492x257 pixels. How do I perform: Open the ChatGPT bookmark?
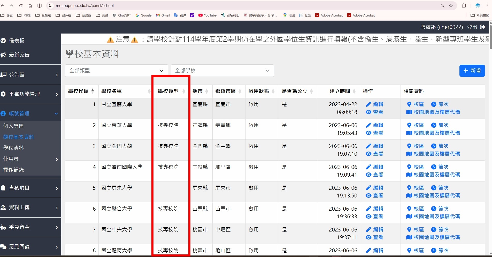click(x=122, y=15)
